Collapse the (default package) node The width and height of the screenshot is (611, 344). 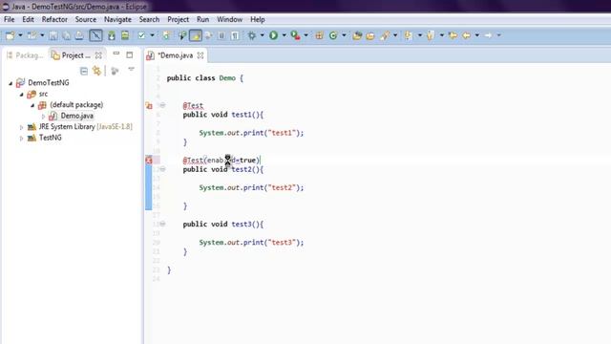pyautogui.click(x=32, y=105)
